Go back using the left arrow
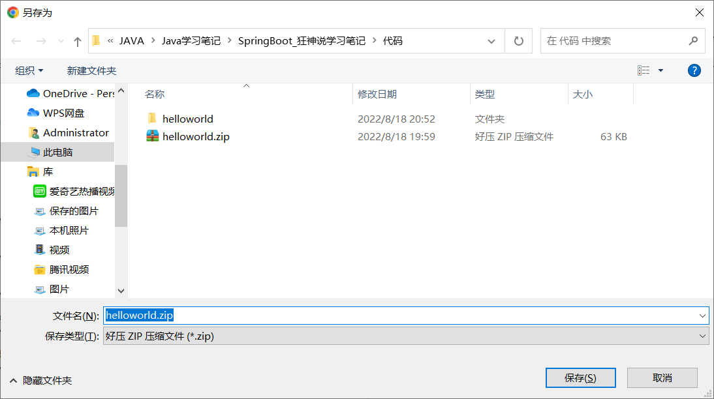This screenshot has width=714, height=399. (16, 41)
